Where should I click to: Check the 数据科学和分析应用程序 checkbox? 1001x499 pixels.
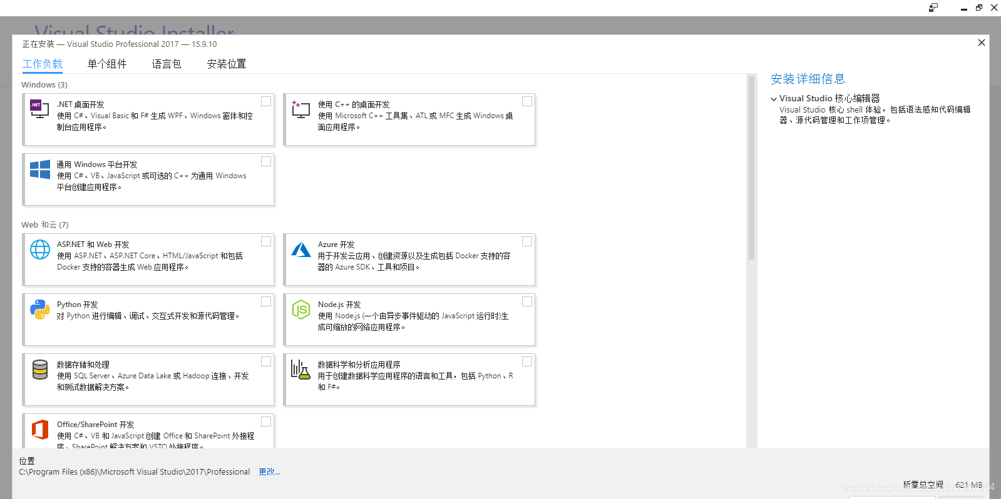click(x=527, y=361)
